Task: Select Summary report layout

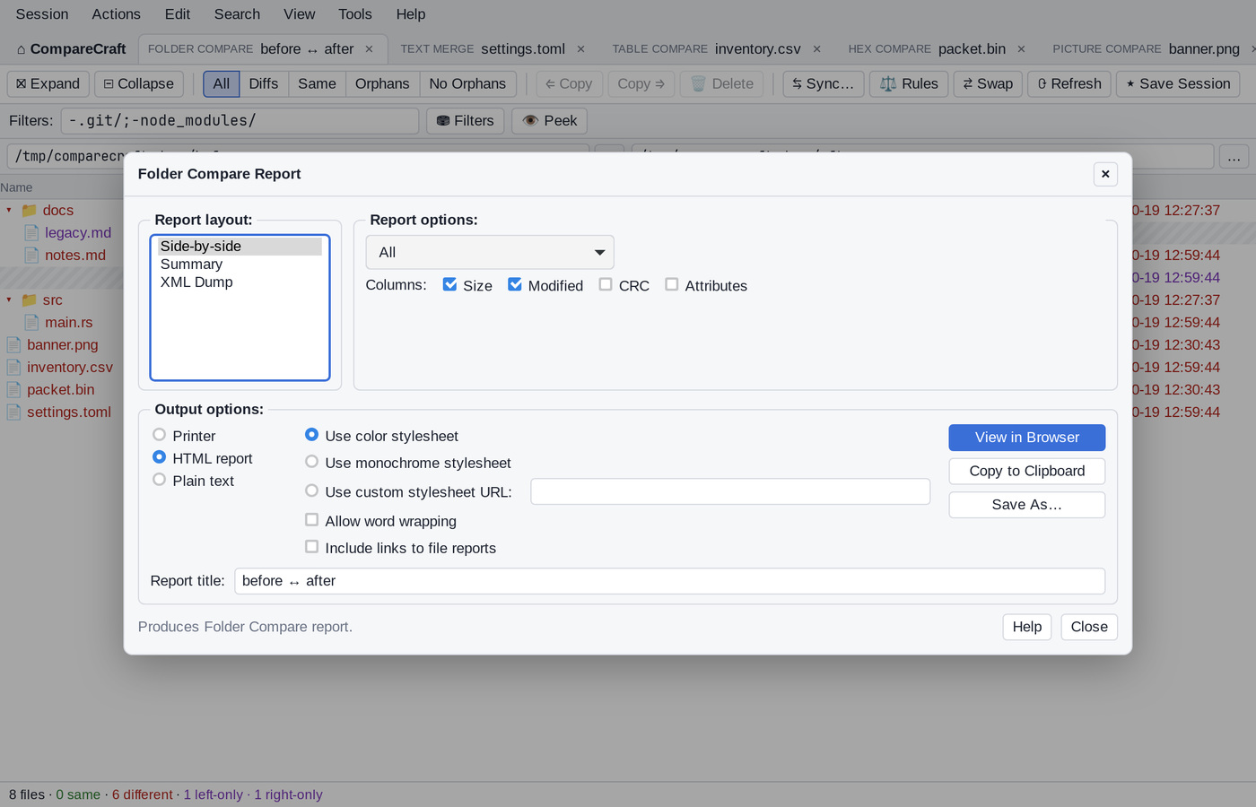Action: [240, 265]
